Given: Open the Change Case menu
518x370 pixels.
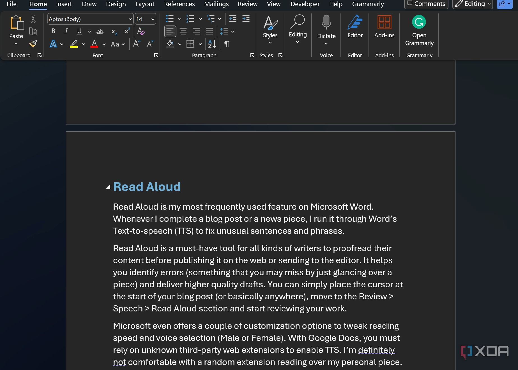Looking at the screenshot, I should point(118,44).
